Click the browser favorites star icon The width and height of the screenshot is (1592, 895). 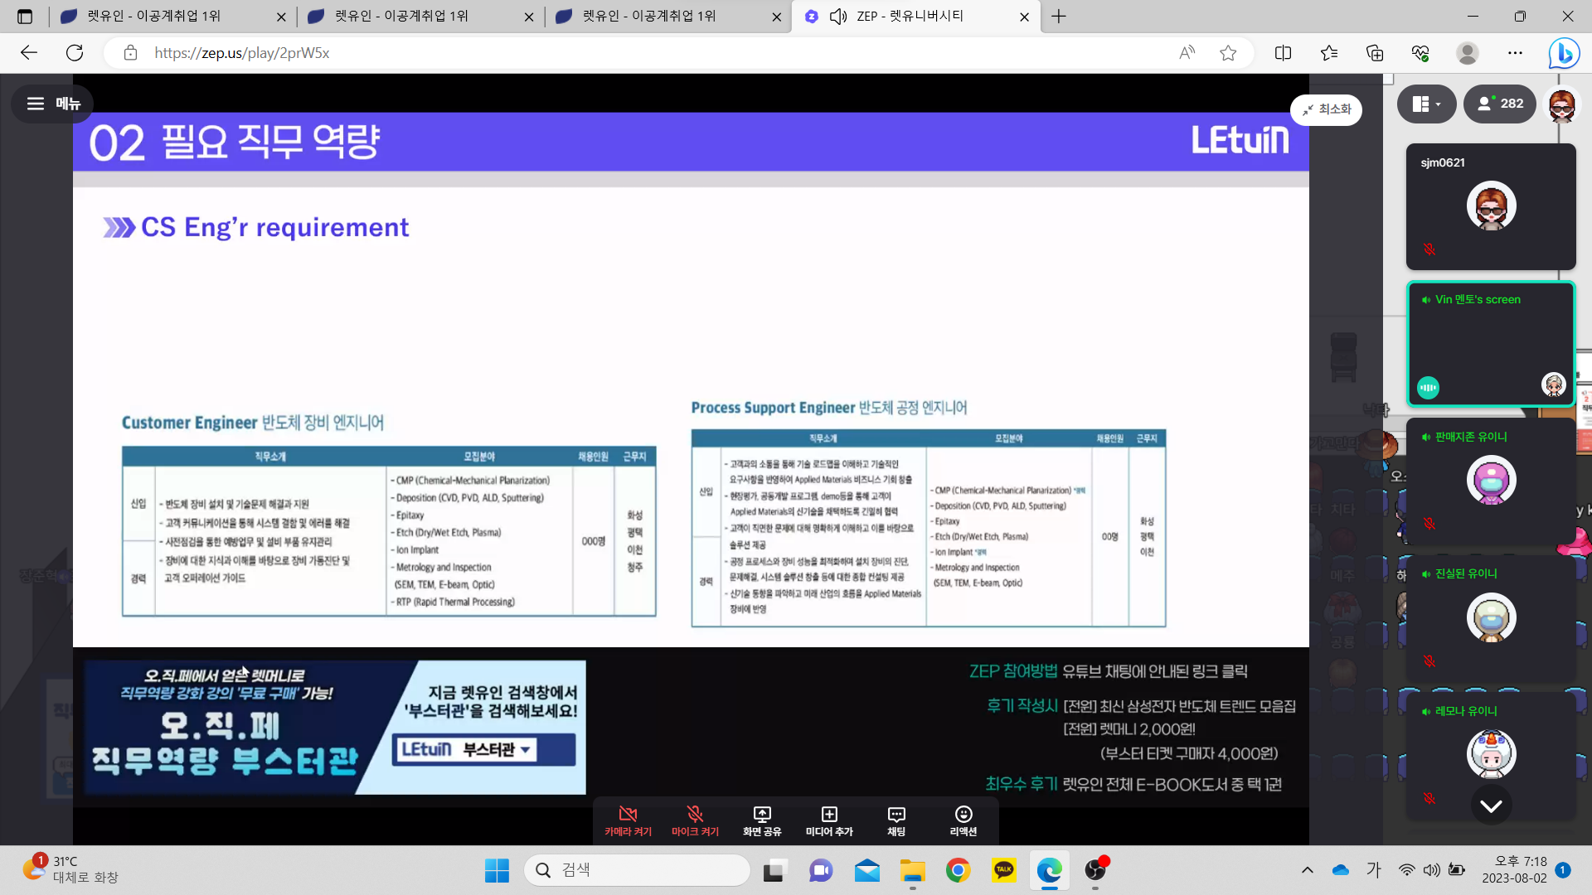1228,53
